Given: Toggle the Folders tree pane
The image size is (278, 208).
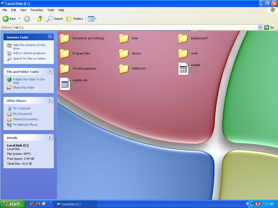Looking at the screenshot, I should (75, 19).
